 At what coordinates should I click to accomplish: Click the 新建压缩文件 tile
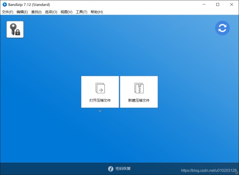coord(139,92)
